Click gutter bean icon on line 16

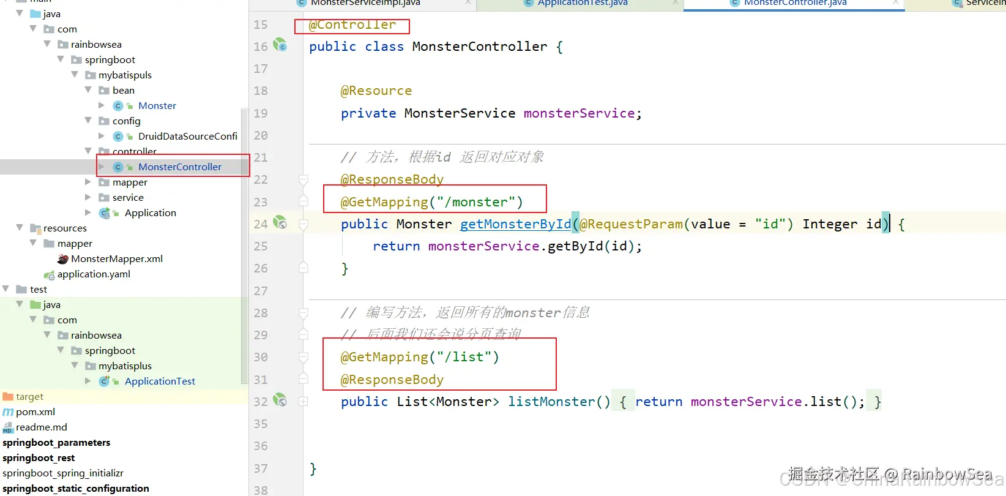280,45
